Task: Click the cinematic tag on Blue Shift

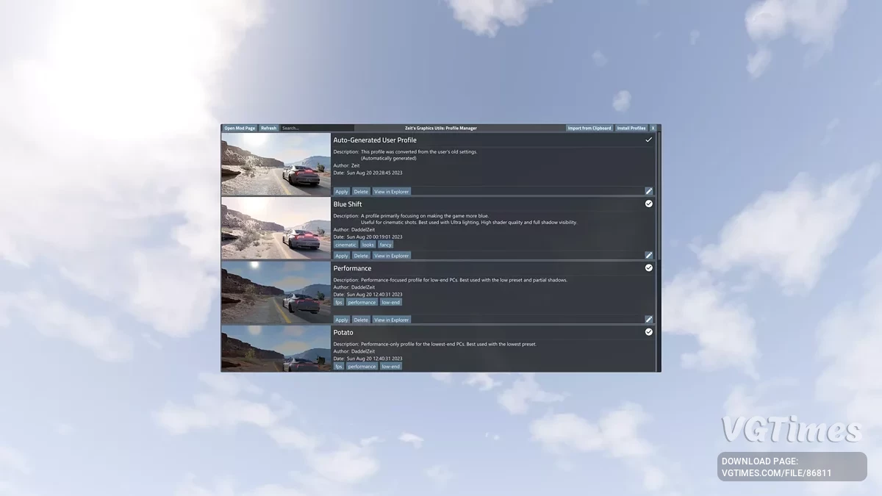Action: (345, 244)
